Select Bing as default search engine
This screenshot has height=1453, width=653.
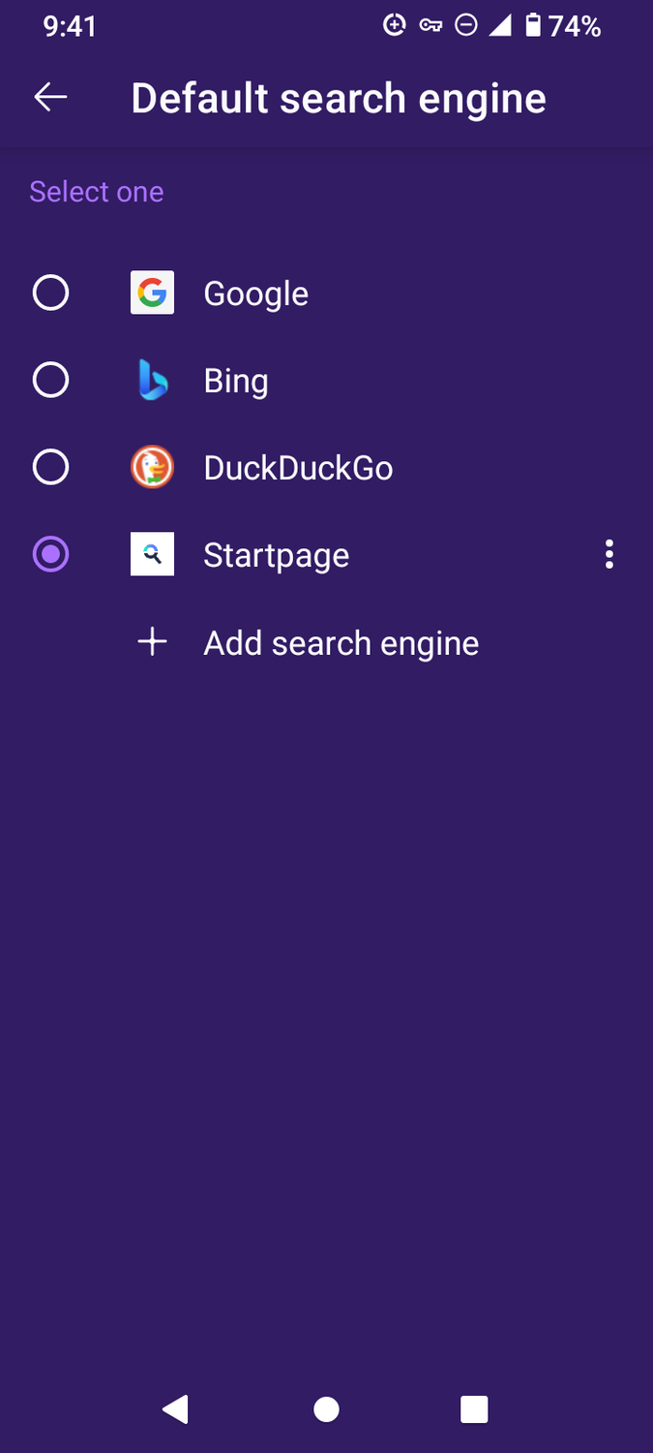pyautogui.click(x=50, y=380)
